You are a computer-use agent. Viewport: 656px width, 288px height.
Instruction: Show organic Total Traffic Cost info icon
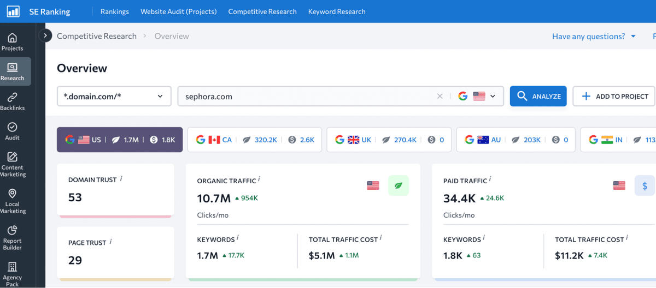[381, 238]
